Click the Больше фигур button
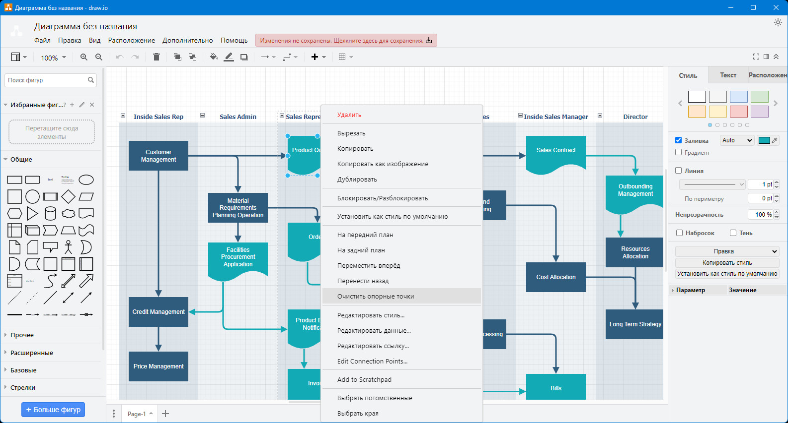 click(53, 410)
